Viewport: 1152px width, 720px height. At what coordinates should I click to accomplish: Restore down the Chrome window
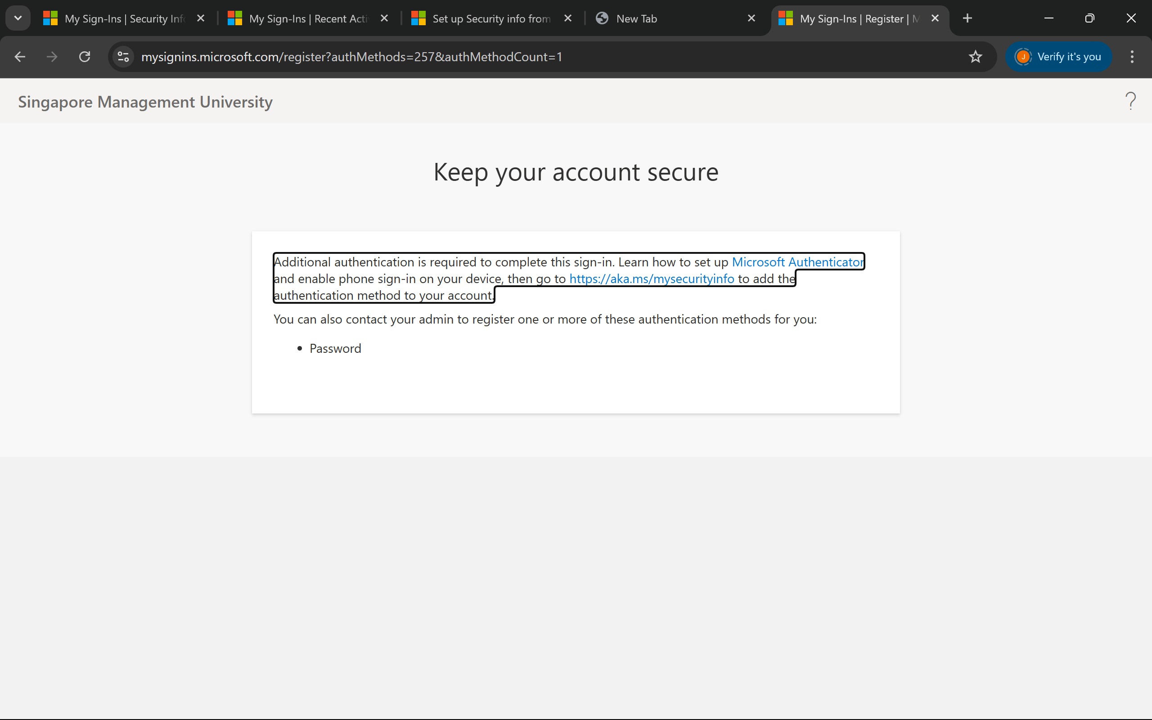pos(1089,18)
